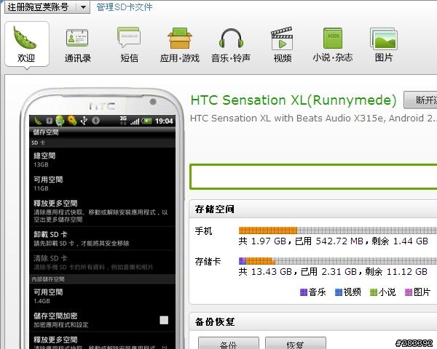437x349 pixels.
Task: Click the 视频 blue legend swatch
Action: [339, 292]
